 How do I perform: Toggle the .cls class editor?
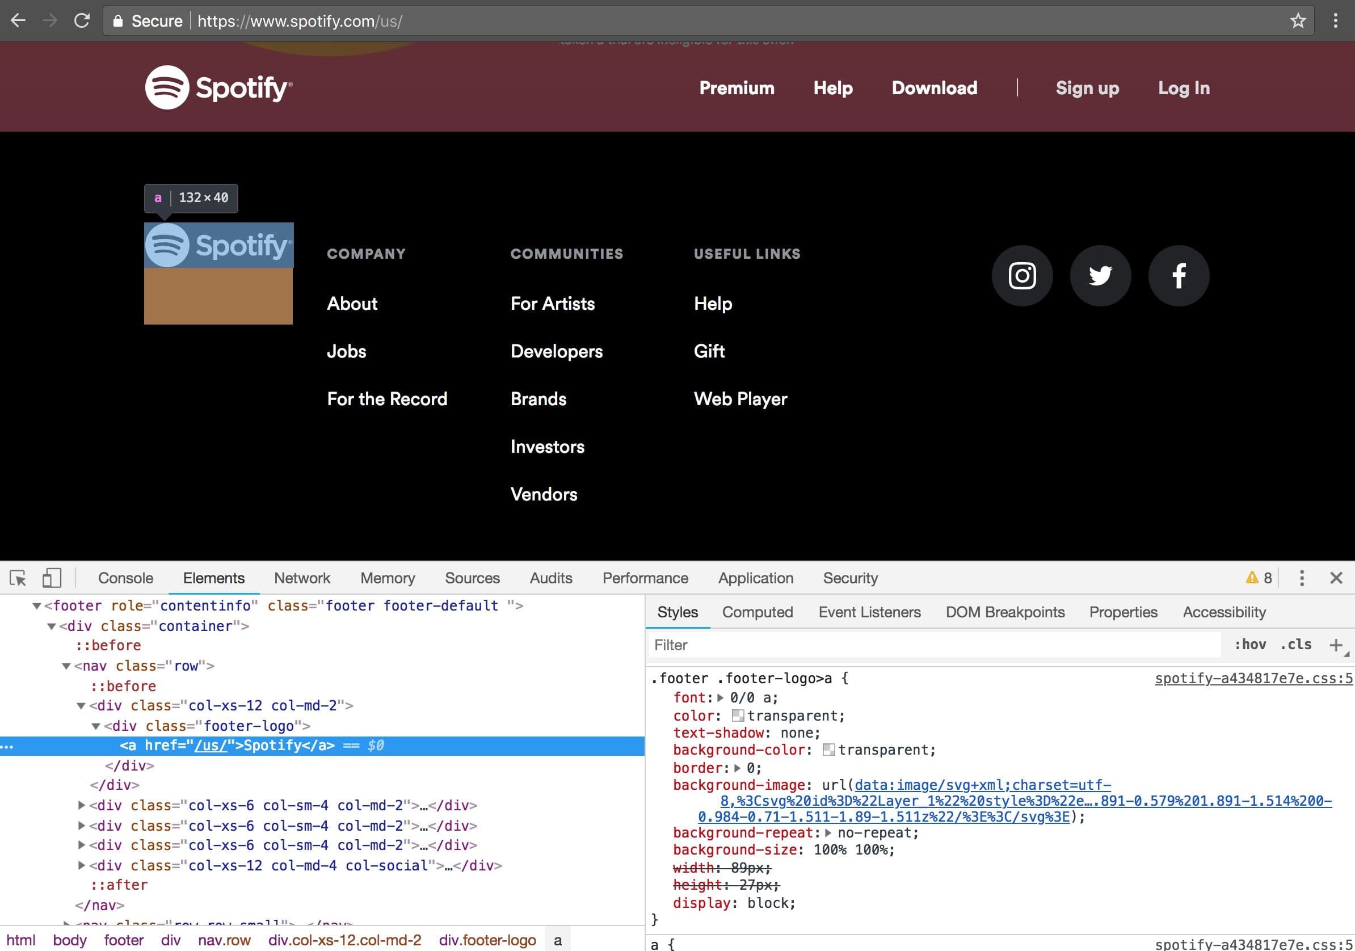tap(1296, 645)
